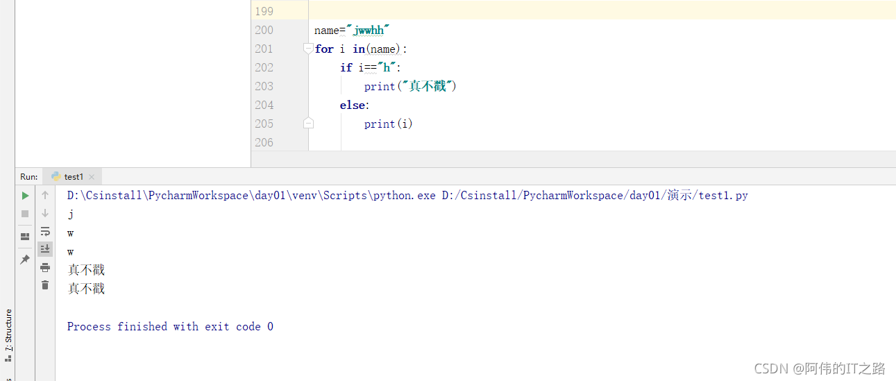Toggle soft-wrap in the console output
896x381 pixels.
(x=45, y=231)
